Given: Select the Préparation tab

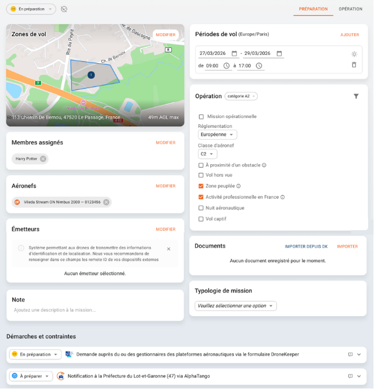Looking at the screenshot, I should tap(313, 9).
